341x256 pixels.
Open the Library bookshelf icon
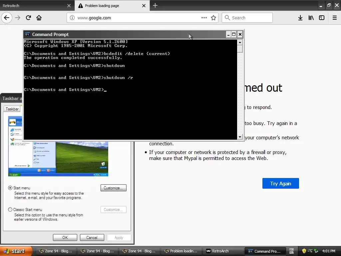point(311,18)
